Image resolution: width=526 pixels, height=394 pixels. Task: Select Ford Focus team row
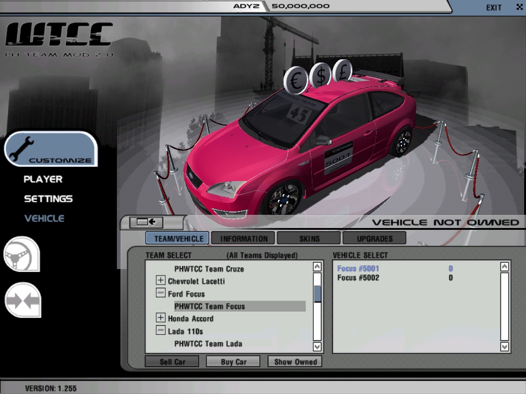point(186,294)
